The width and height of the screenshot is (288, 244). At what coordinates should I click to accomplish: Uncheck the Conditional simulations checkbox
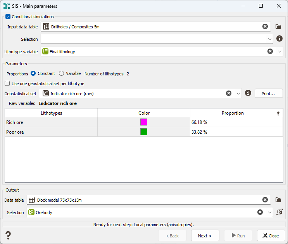point(8,17)
